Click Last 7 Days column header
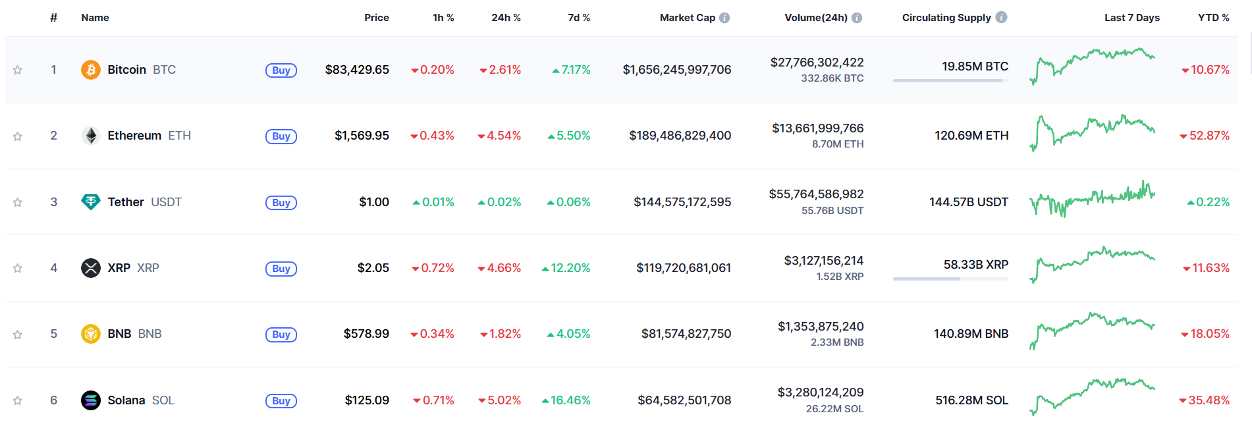The width and height of the screenshot is (1252, 432). click(1132, 18)
